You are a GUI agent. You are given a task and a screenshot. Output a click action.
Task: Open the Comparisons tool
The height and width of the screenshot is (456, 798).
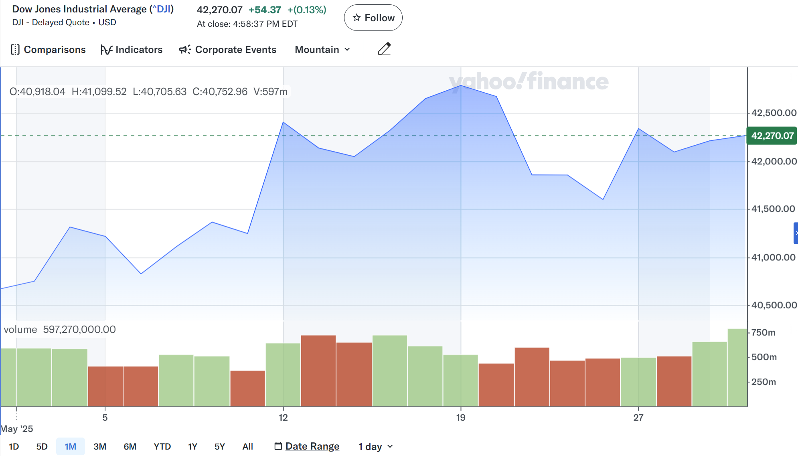pos(48,50)
